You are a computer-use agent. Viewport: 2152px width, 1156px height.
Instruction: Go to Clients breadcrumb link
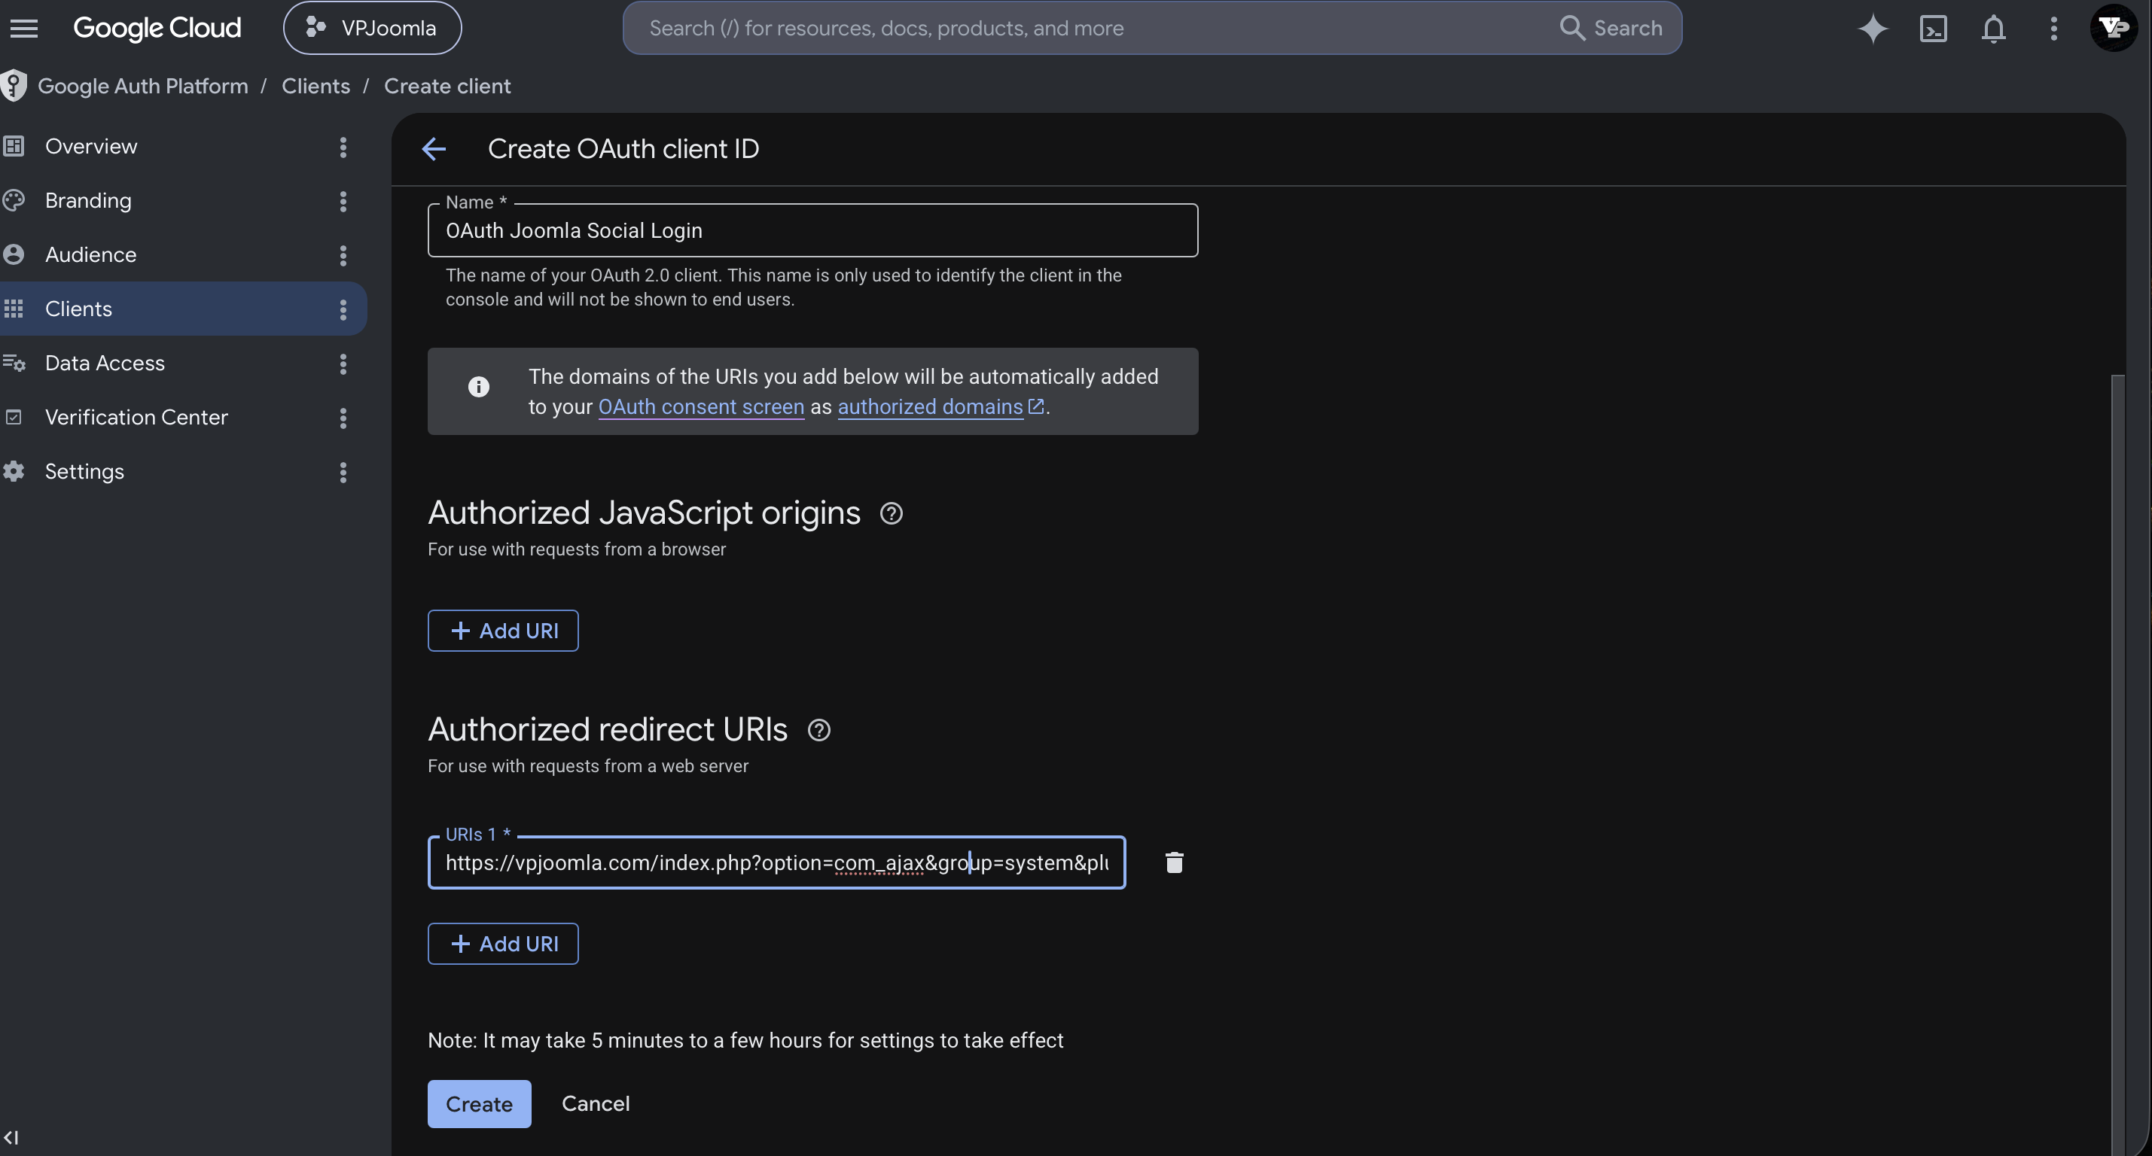pos(315,86)
